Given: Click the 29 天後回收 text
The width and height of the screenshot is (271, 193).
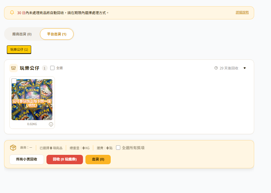Looking at the screenshot, I should point(229,68).
